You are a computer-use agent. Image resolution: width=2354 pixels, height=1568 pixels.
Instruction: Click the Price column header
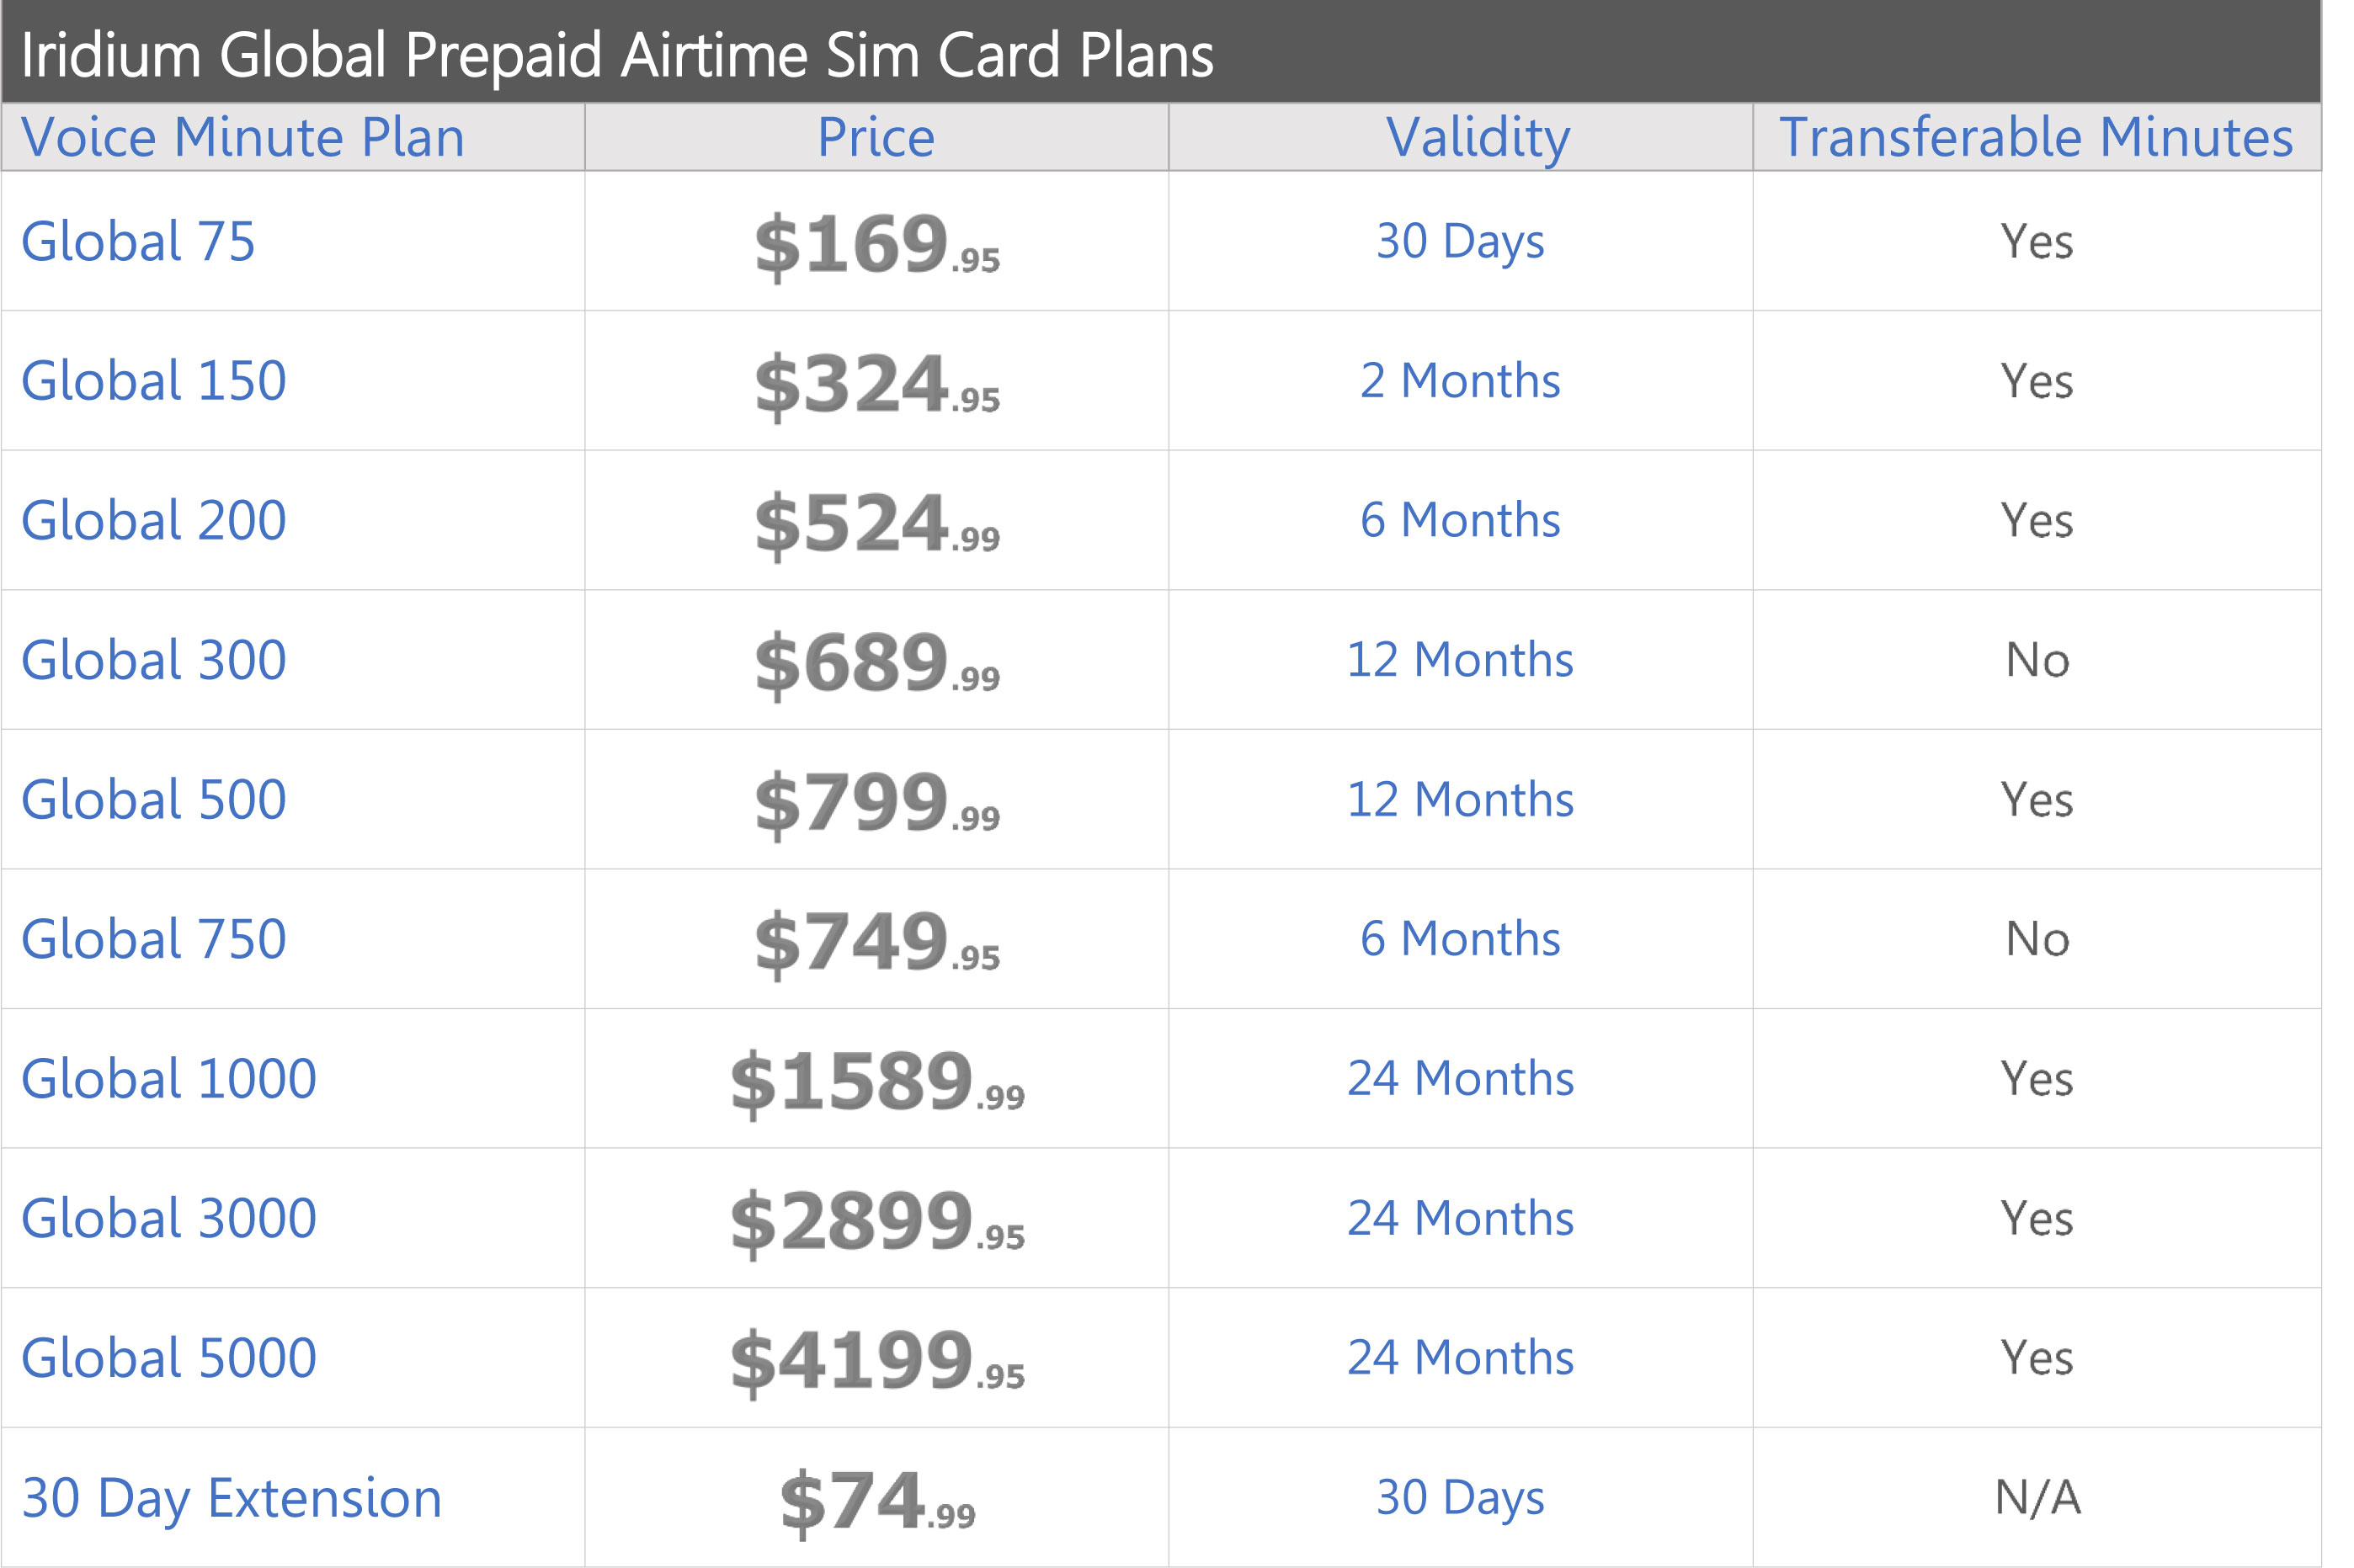pyautogui.click(x=876, y=137)
